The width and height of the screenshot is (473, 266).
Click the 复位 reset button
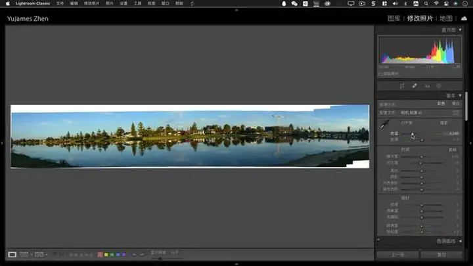pos(441,254)
